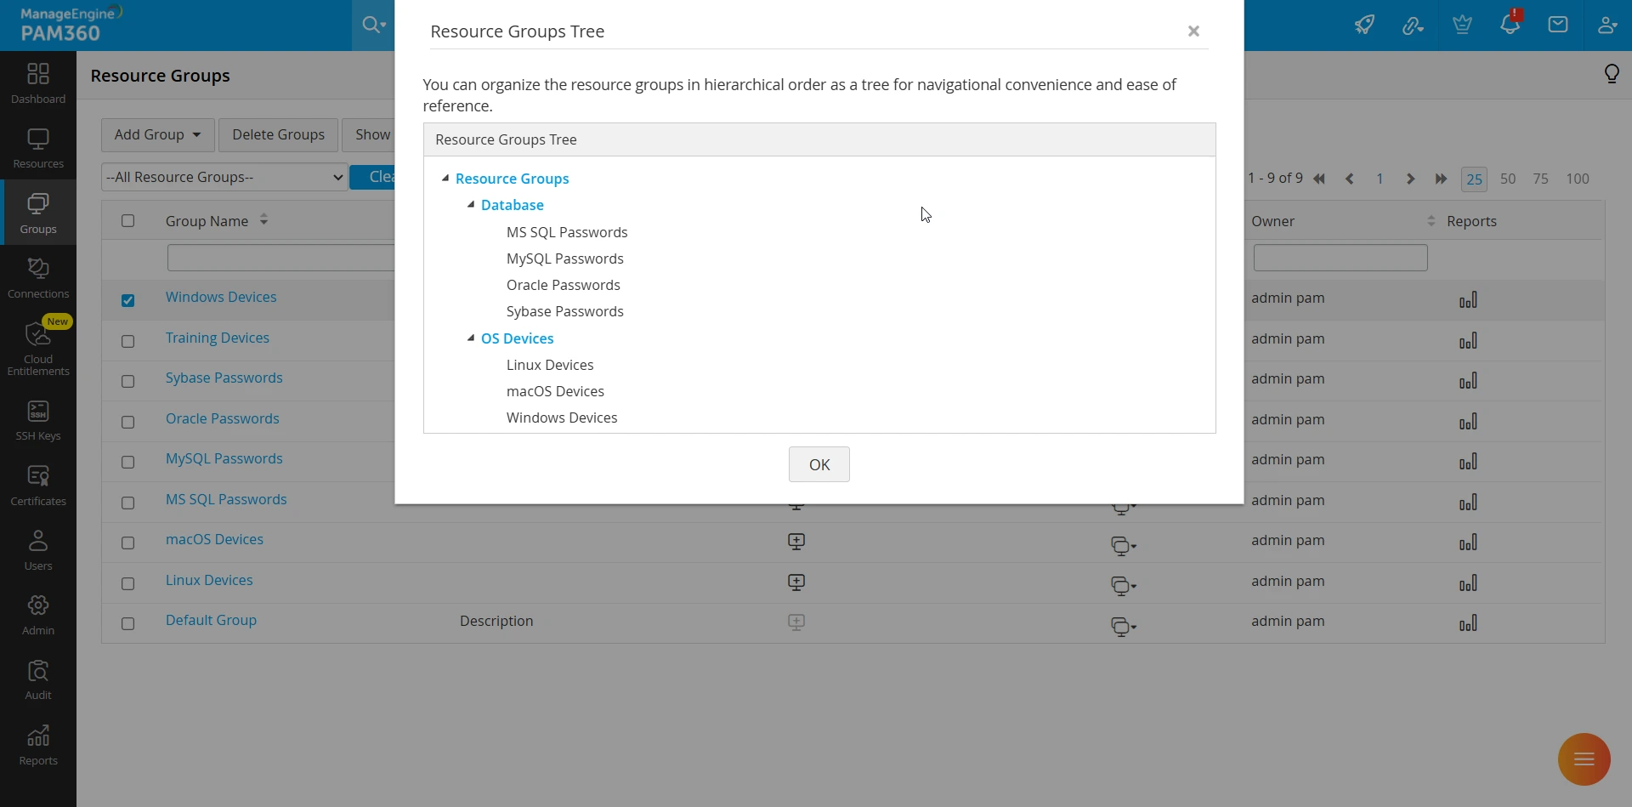Open the Audit section
Image resolution: width=1632 pixels, height=807 pixels.
[x=38, y=679]
